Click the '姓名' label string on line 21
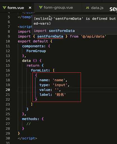 (x=60, y=95)
